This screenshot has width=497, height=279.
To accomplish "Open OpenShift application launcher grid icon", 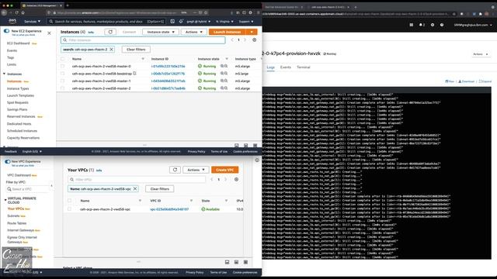I will point(412,25).
